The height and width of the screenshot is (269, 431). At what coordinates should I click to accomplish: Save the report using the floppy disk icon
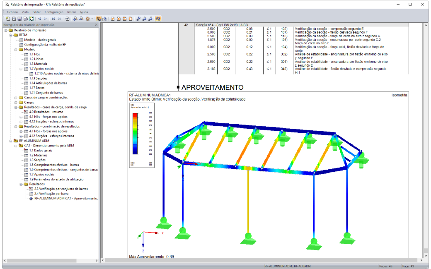tap(19, 19)
